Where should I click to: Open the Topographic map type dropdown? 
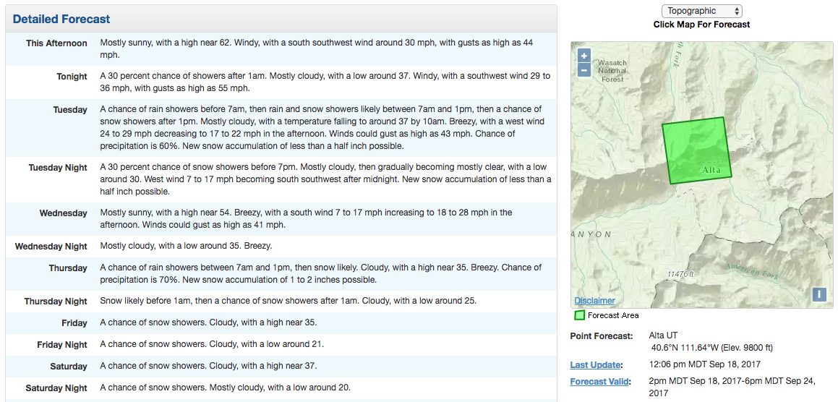pos(701,11)
